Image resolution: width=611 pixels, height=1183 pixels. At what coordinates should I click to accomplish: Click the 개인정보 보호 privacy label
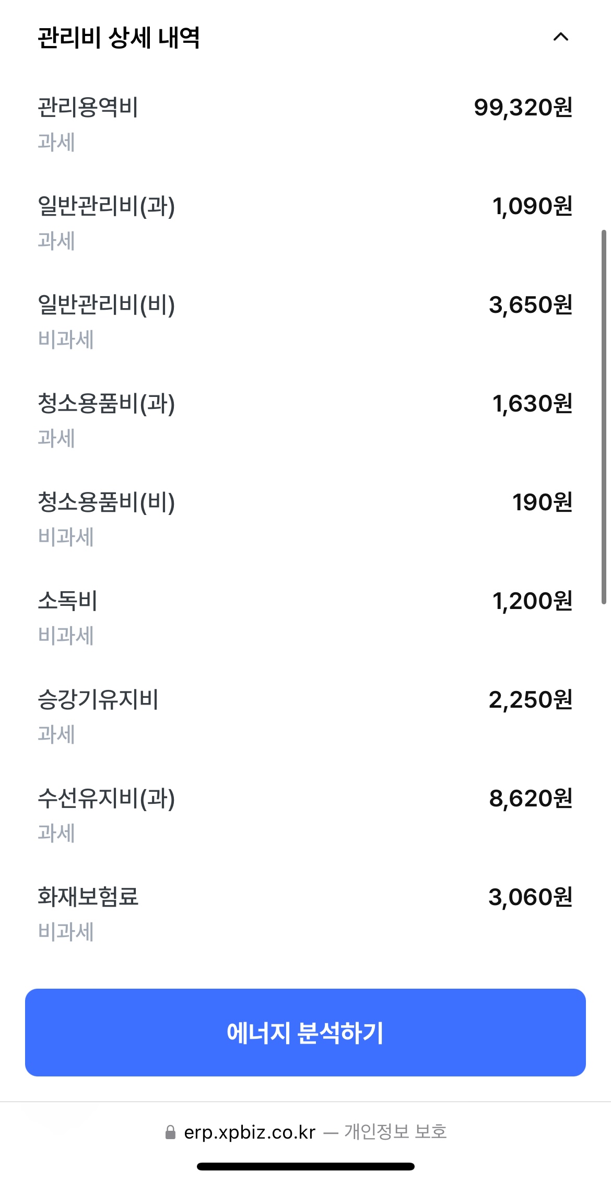[x=395, y=1132]
